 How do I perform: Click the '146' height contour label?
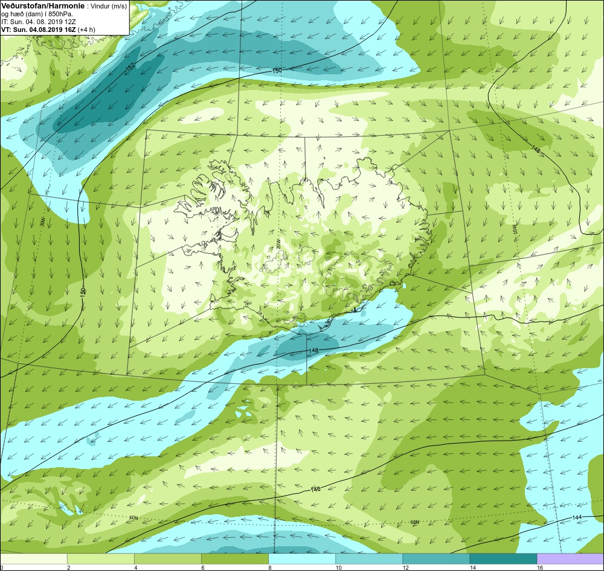click(x=315, y=489)
